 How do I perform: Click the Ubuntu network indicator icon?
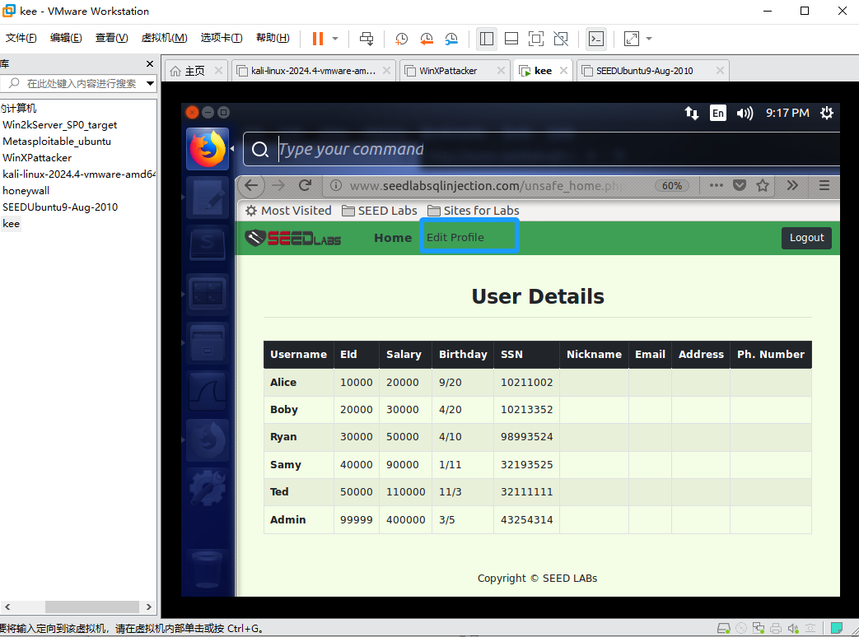pyautogui.click(x=691, y=113)
